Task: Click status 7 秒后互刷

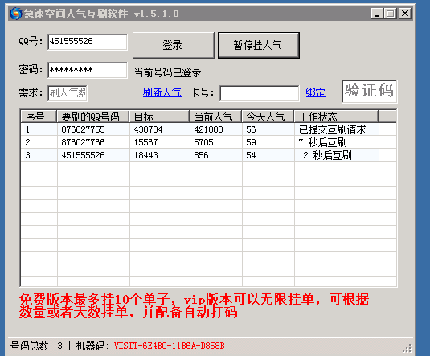Action: pos(323,142)
